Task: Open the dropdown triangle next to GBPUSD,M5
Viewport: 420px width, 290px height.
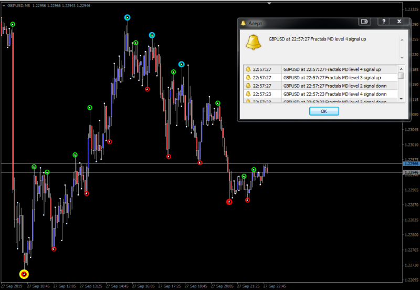Action: [4, 6]
